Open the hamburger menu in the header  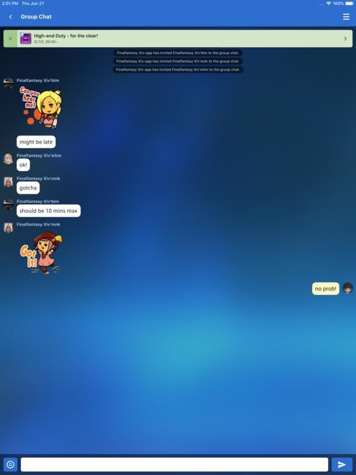(x=346, y=17)
